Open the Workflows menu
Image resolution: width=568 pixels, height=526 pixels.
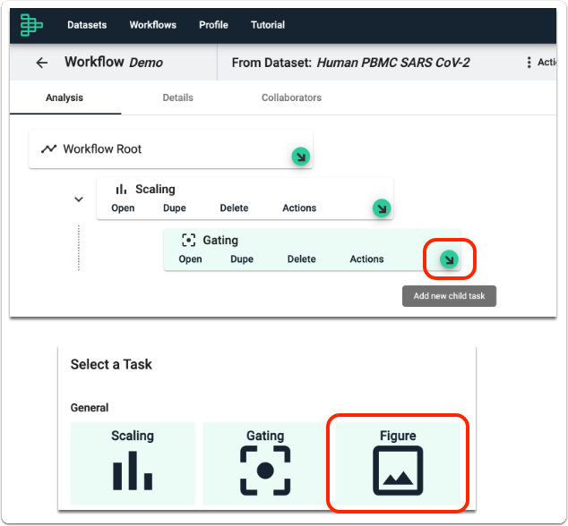tap(153, 24)
